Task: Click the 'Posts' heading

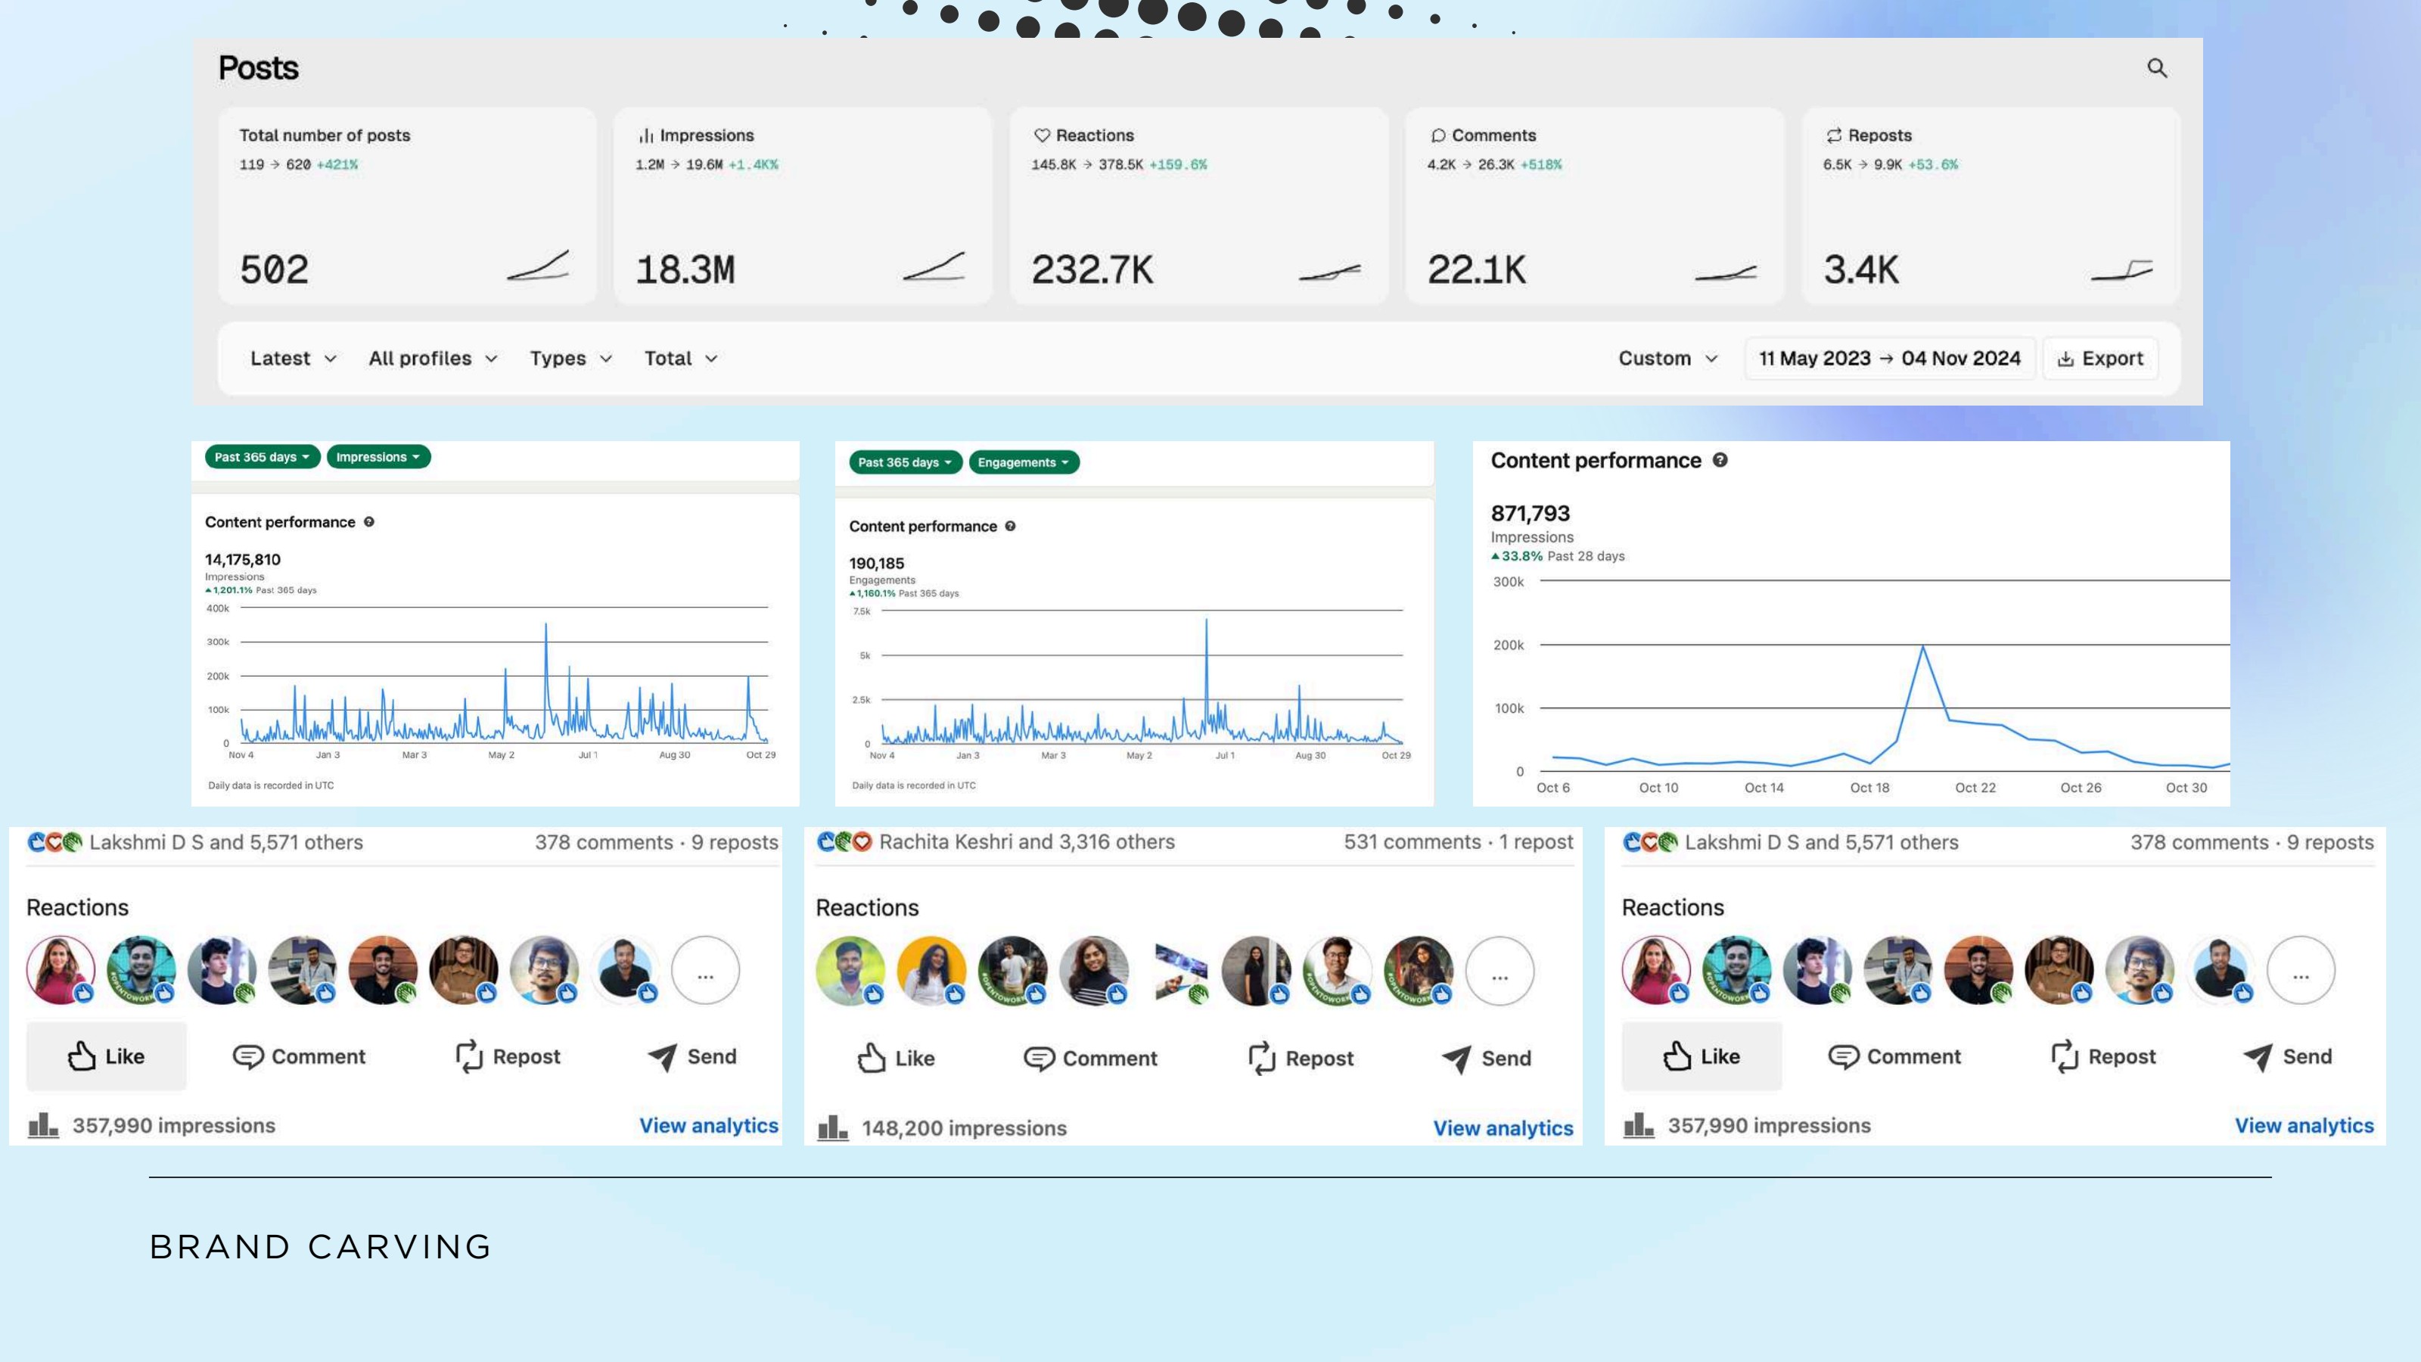Action: tap(259, 67)
